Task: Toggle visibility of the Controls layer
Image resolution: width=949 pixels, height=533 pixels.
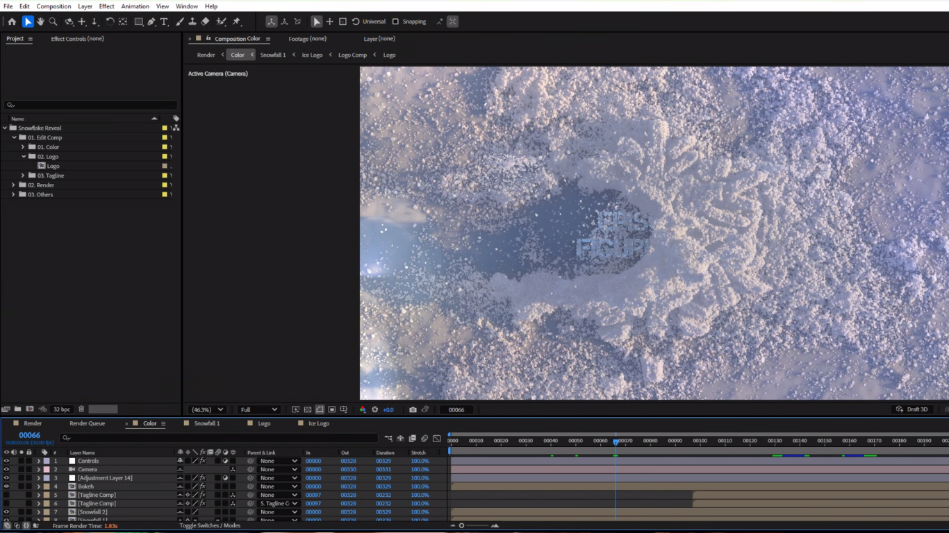Action: point(6,461)
